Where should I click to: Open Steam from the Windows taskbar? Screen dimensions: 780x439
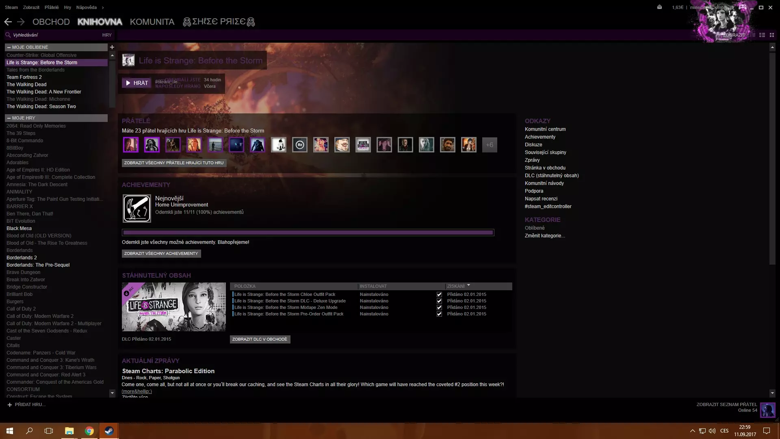click(109, 431)
